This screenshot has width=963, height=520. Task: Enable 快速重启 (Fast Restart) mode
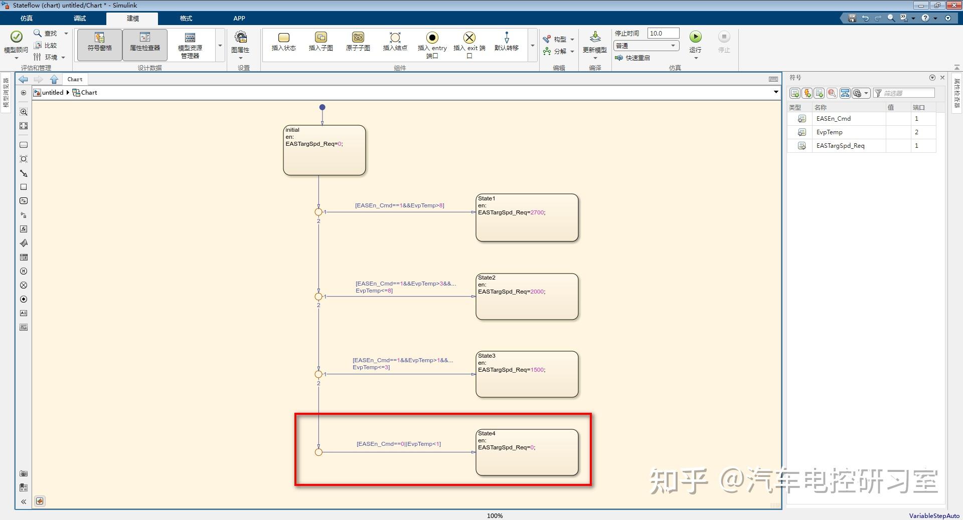(x=634, y=57)
